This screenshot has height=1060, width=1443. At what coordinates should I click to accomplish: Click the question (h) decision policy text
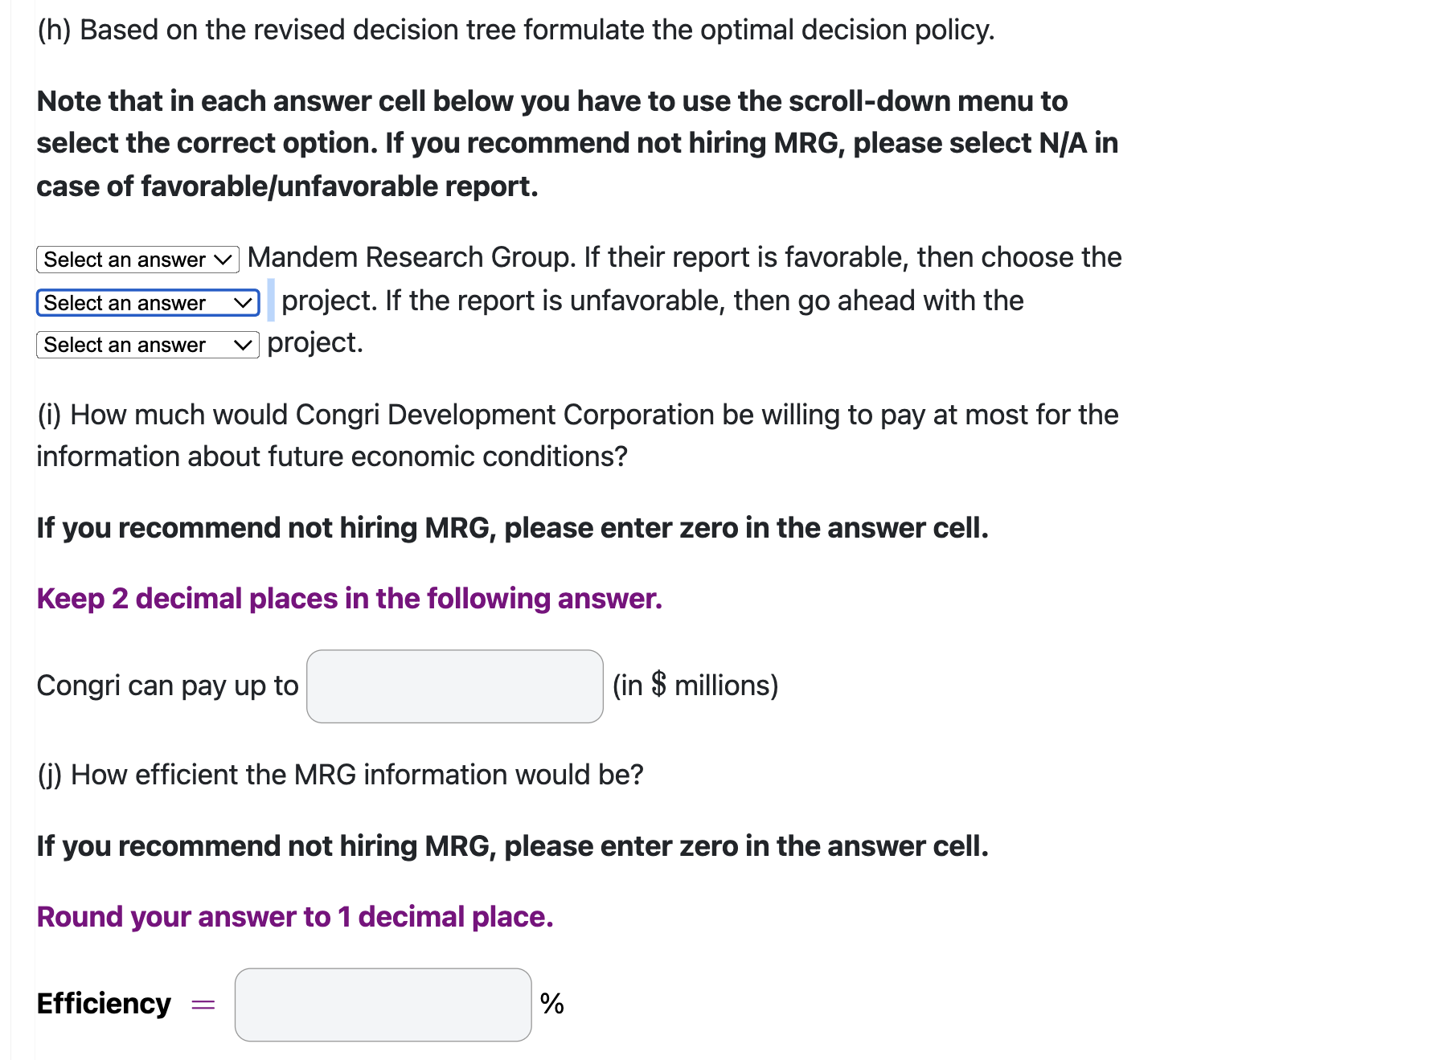(x=516, y=30)
